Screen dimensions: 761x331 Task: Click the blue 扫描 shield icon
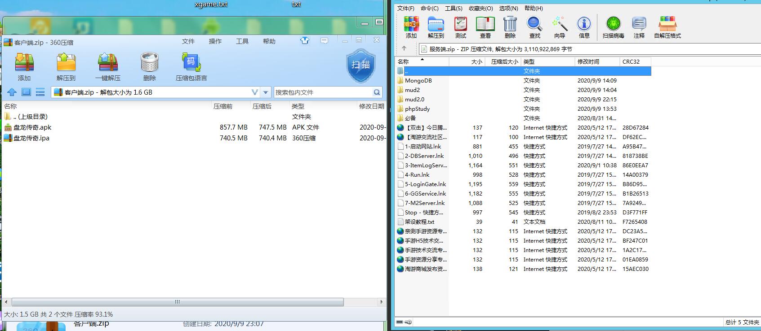[360, 65]
